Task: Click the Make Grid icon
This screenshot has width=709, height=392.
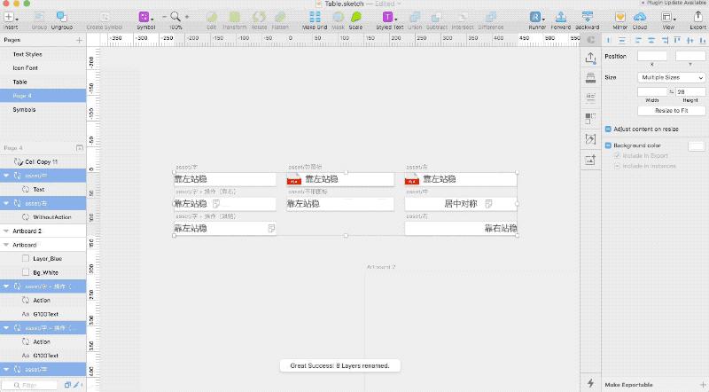Action: (x=315, y=17)
